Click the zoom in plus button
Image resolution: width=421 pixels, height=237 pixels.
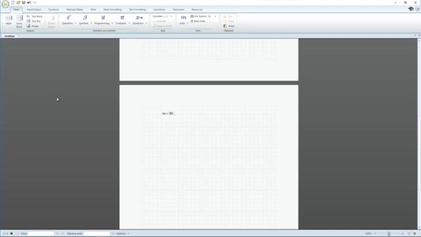pos(403,234)
